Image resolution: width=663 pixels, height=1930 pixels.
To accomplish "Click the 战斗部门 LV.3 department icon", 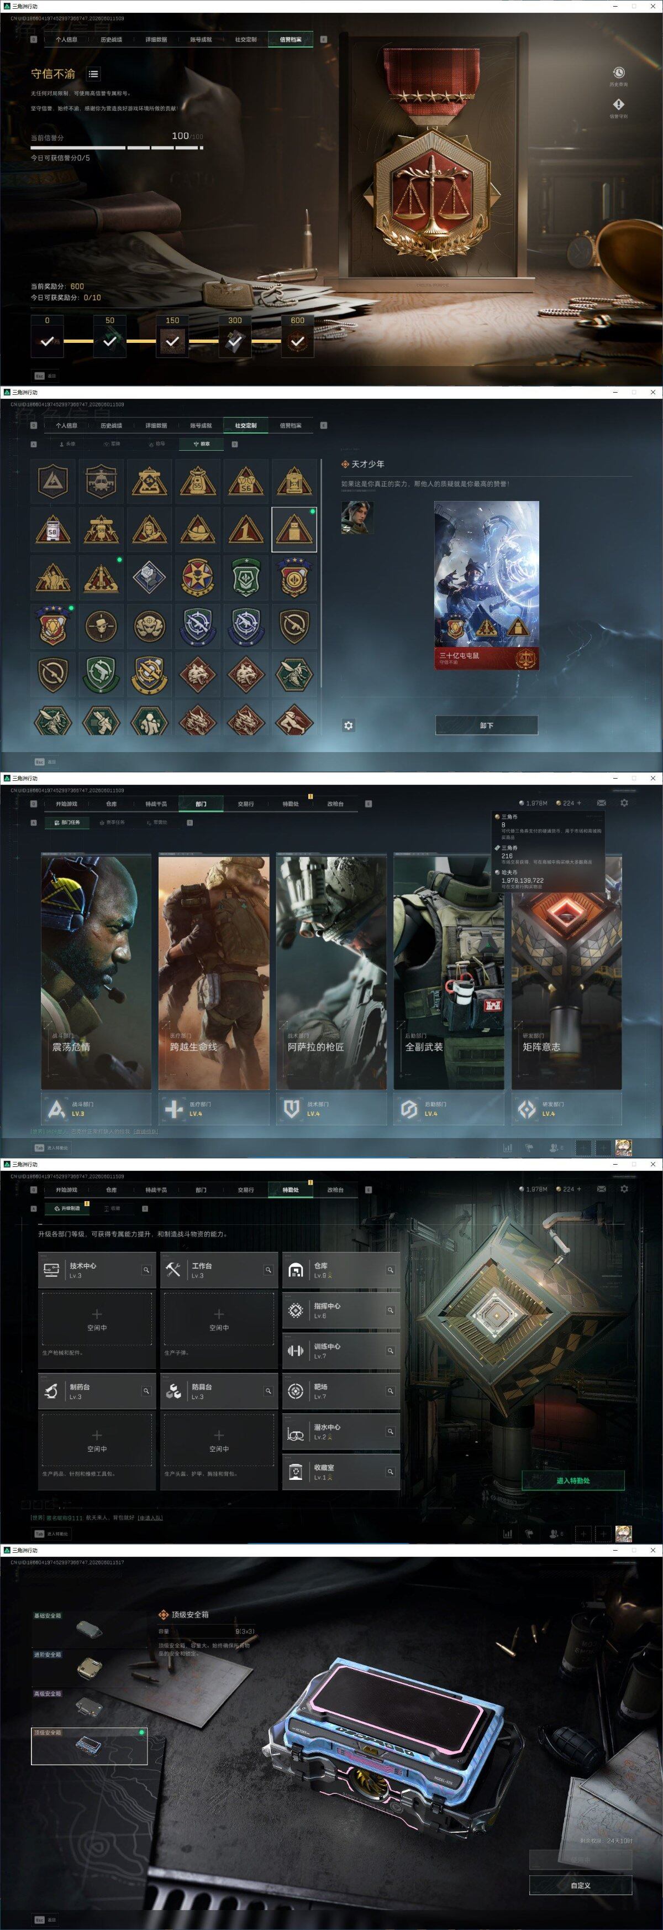I will tap(56, 1109).
